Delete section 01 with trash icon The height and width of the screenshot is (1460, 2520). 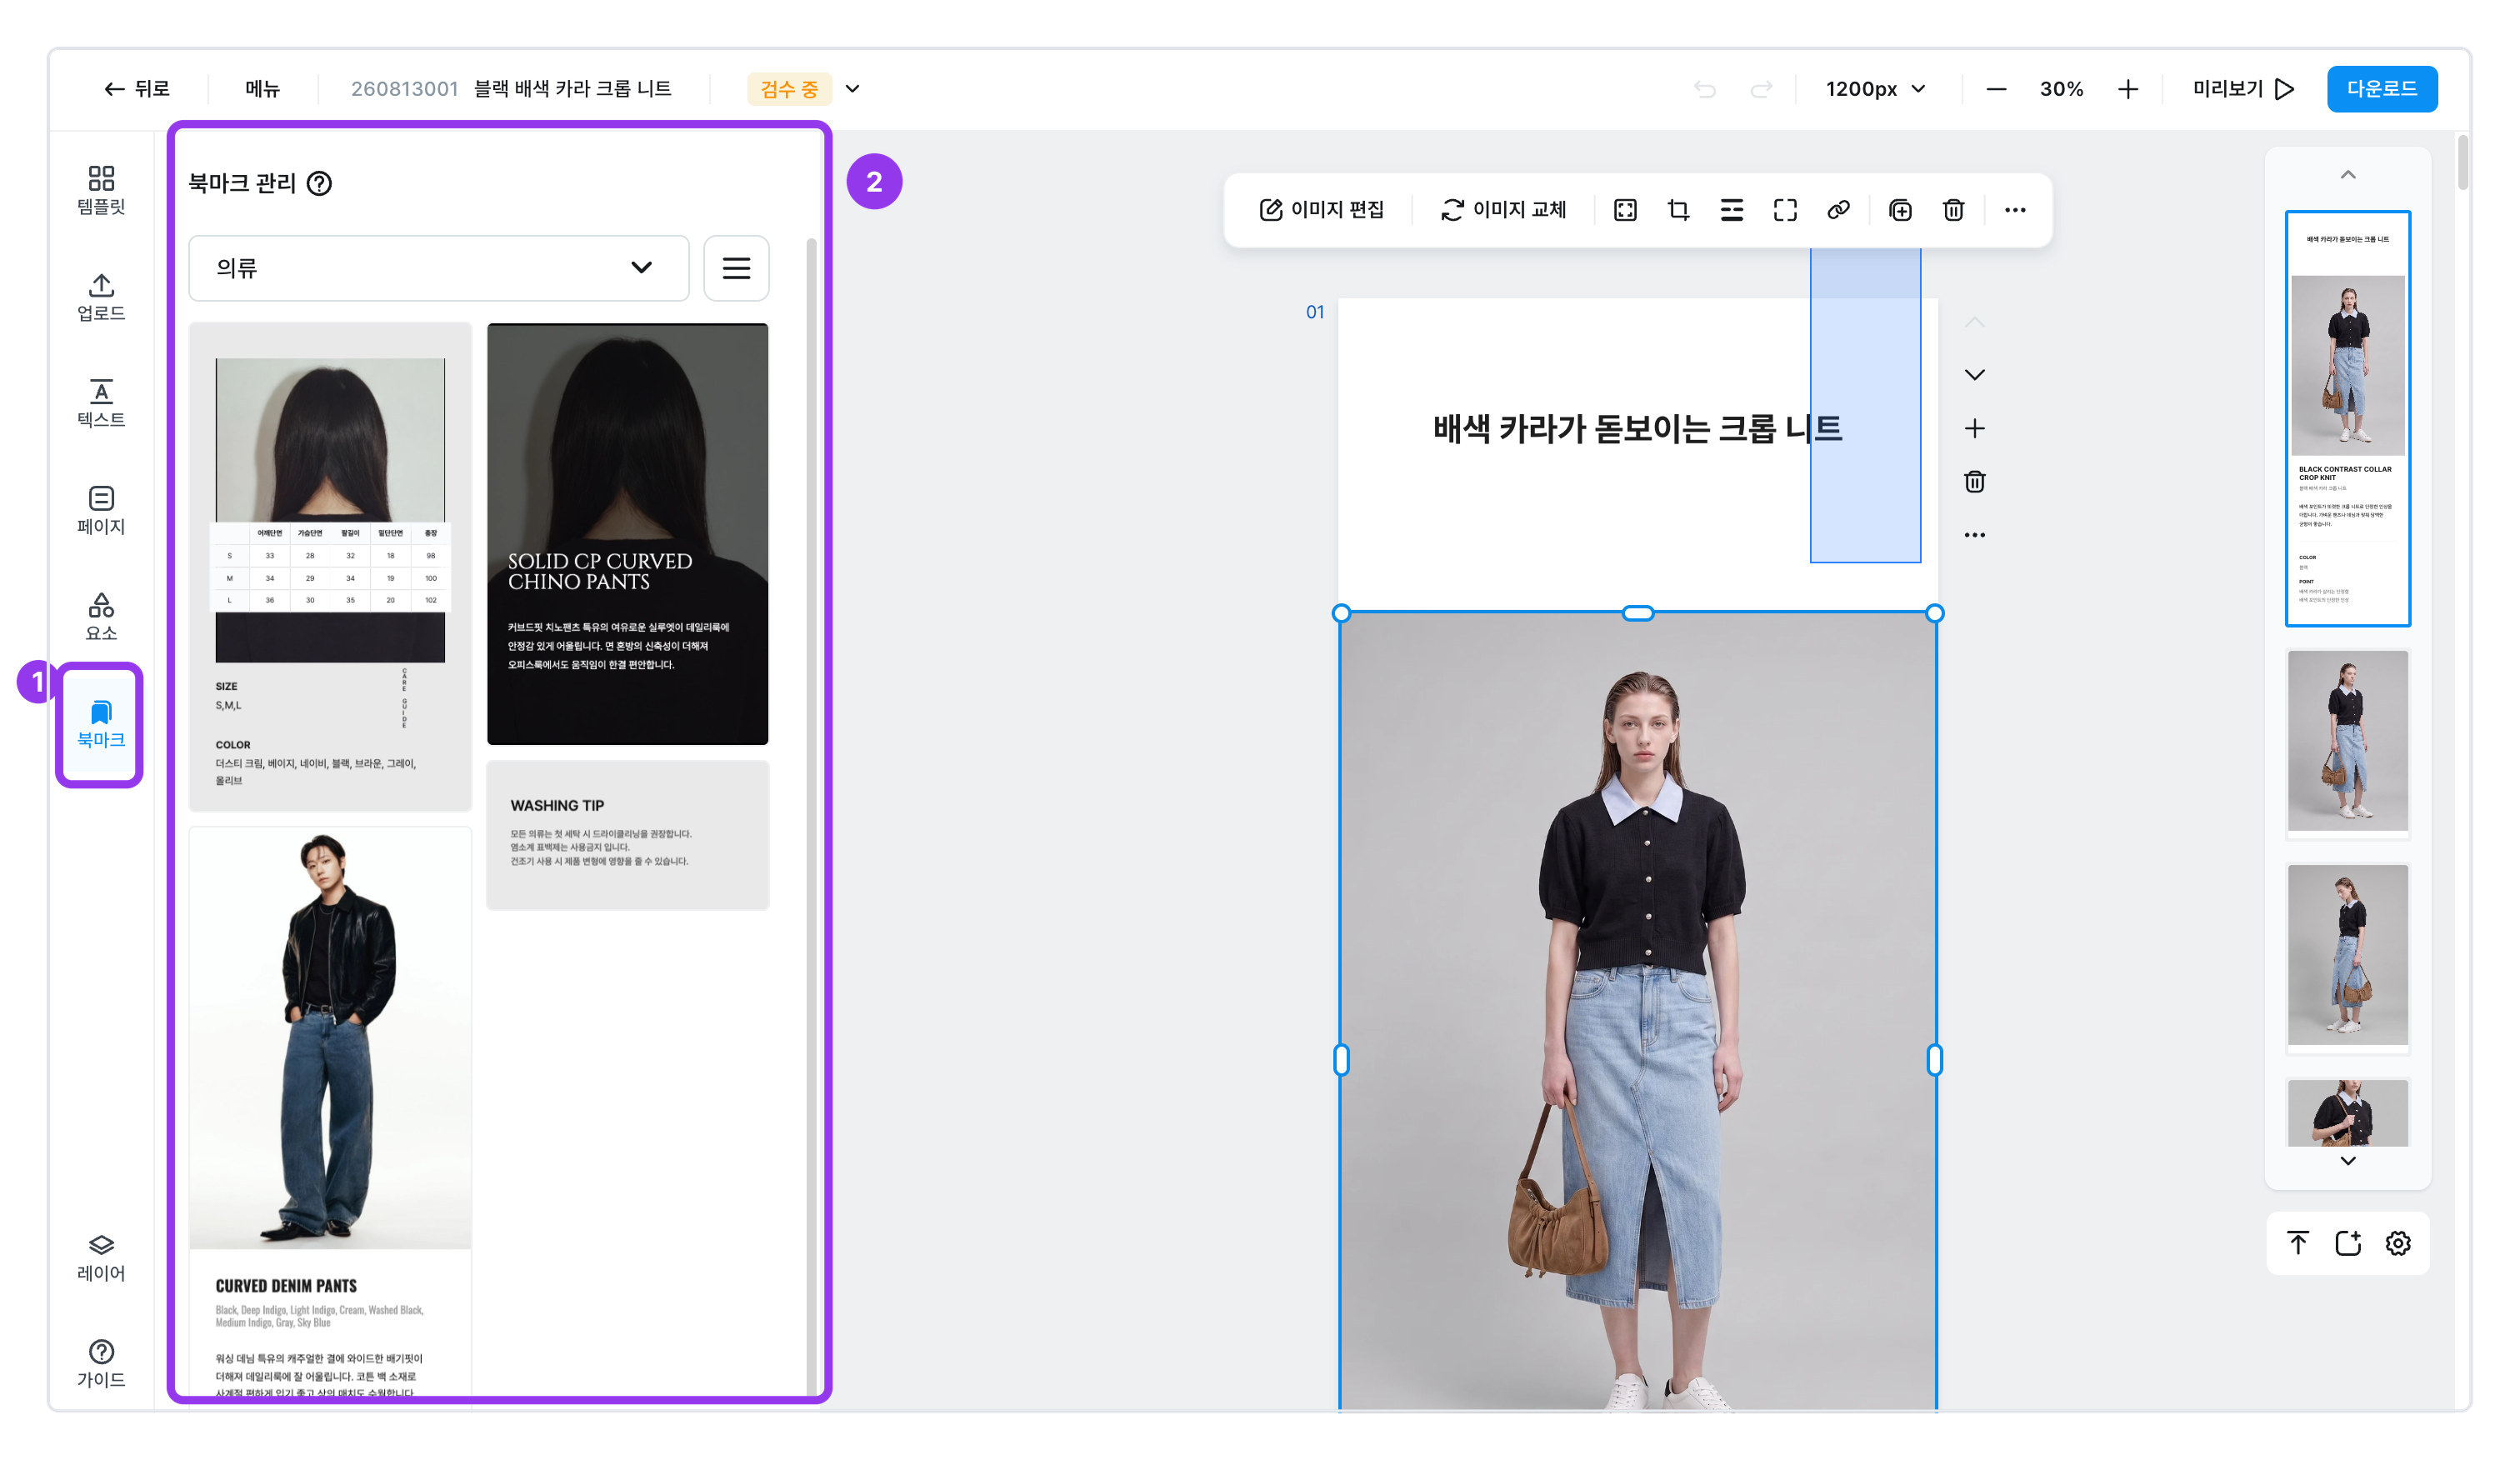1974,482
